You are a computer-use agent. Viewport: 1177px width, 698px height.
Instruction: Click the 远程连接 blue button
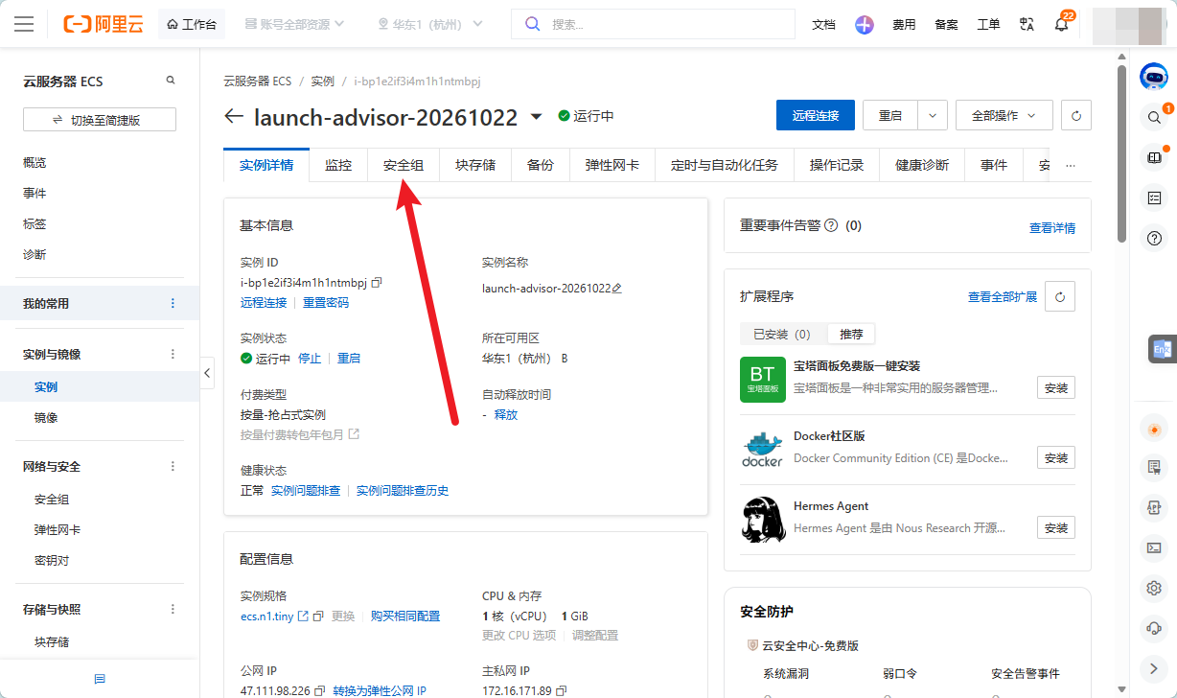pyautogui.click(x=816, y=115)
